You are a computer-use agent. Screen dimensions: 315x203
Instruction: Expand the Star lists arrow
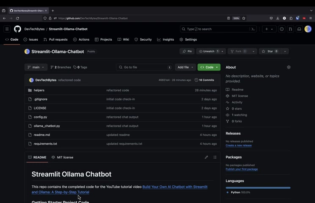click(285, 51)
